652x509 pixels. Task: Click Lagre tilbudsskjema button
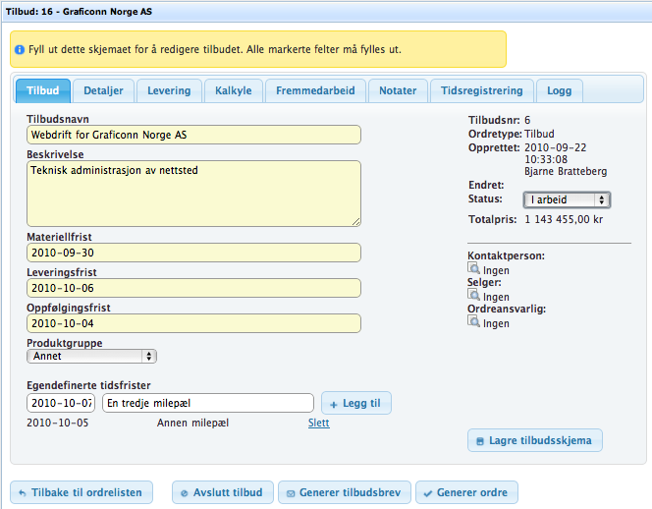[534, 441]
